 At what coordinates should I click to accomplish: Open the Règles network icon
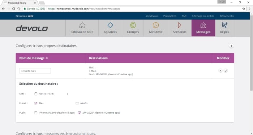click(224, 25)
